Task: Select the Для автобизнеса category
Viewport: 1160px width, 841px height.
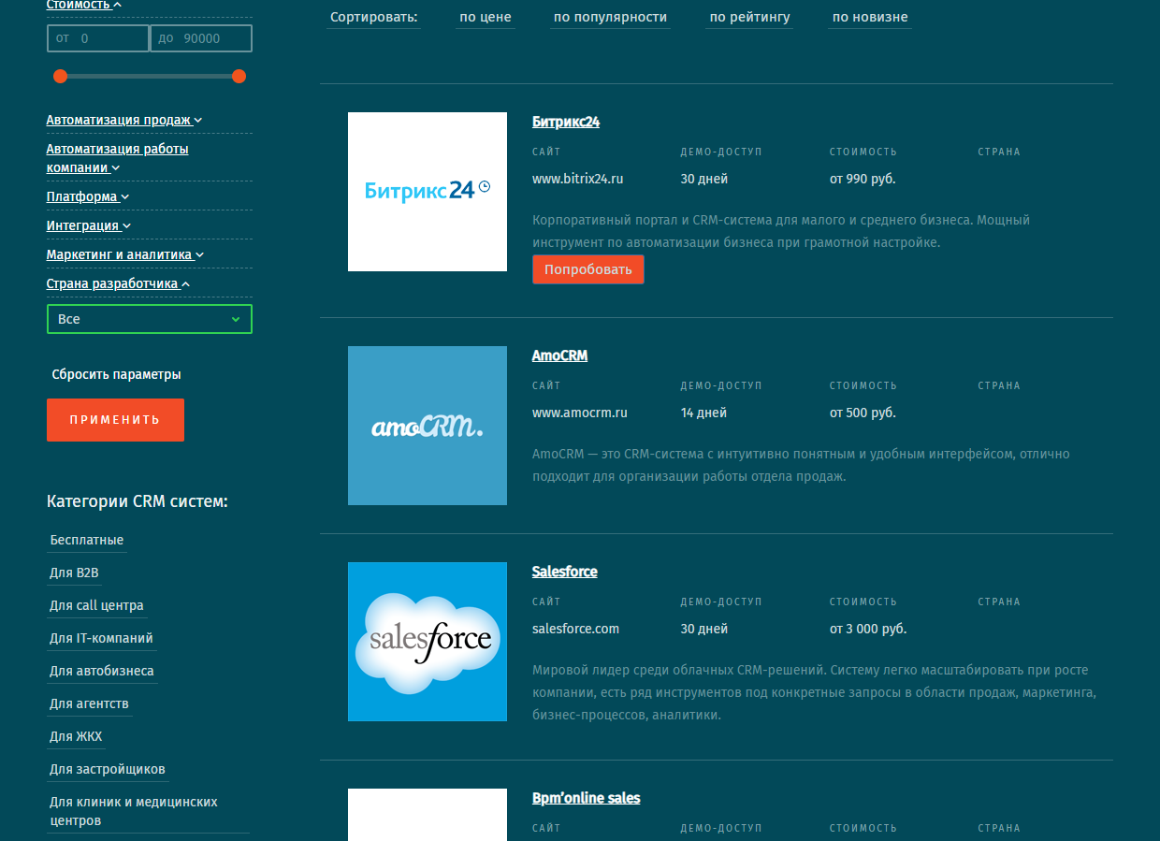Action: click(x=102, y=671)
